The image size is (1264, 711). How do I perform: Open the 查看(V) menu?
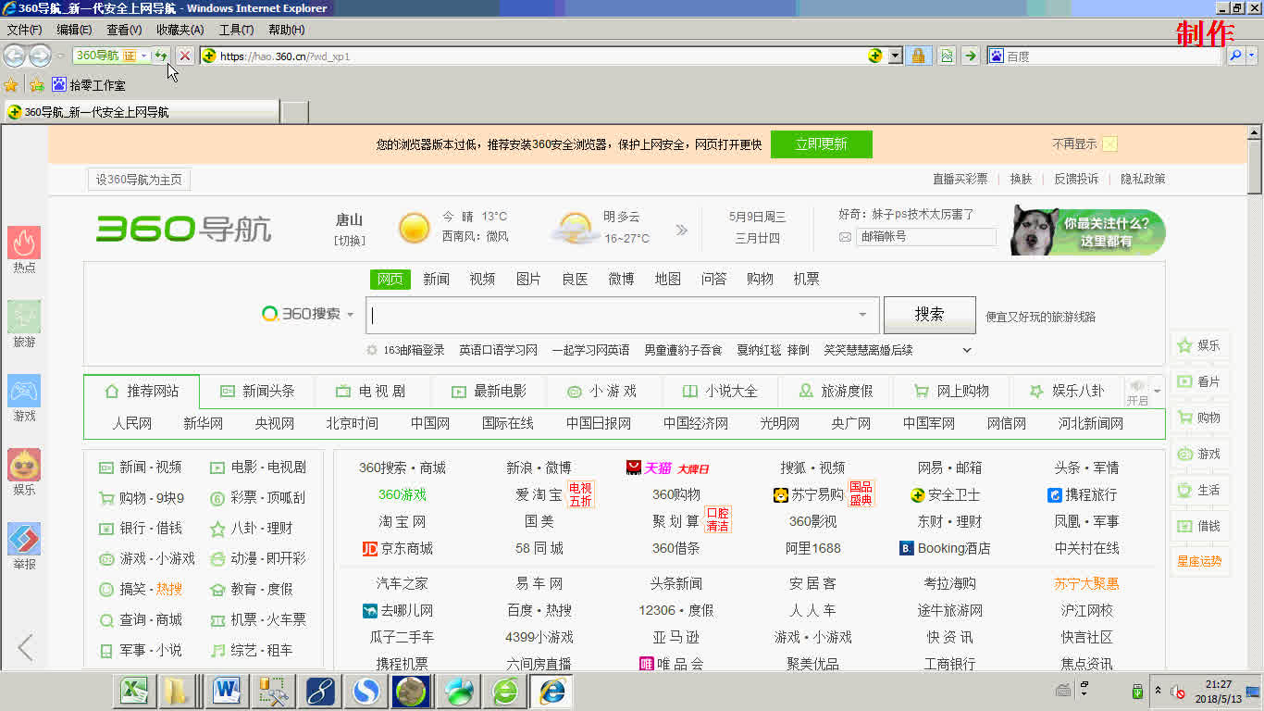click(124, 30)
